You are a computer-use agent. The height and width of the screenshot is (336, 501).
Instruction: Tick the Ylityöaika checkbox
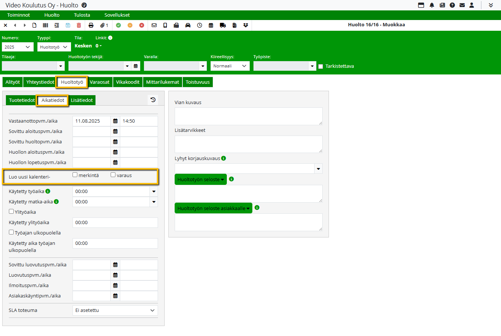coord(11,212)
